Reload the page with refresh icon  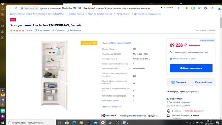16,8
